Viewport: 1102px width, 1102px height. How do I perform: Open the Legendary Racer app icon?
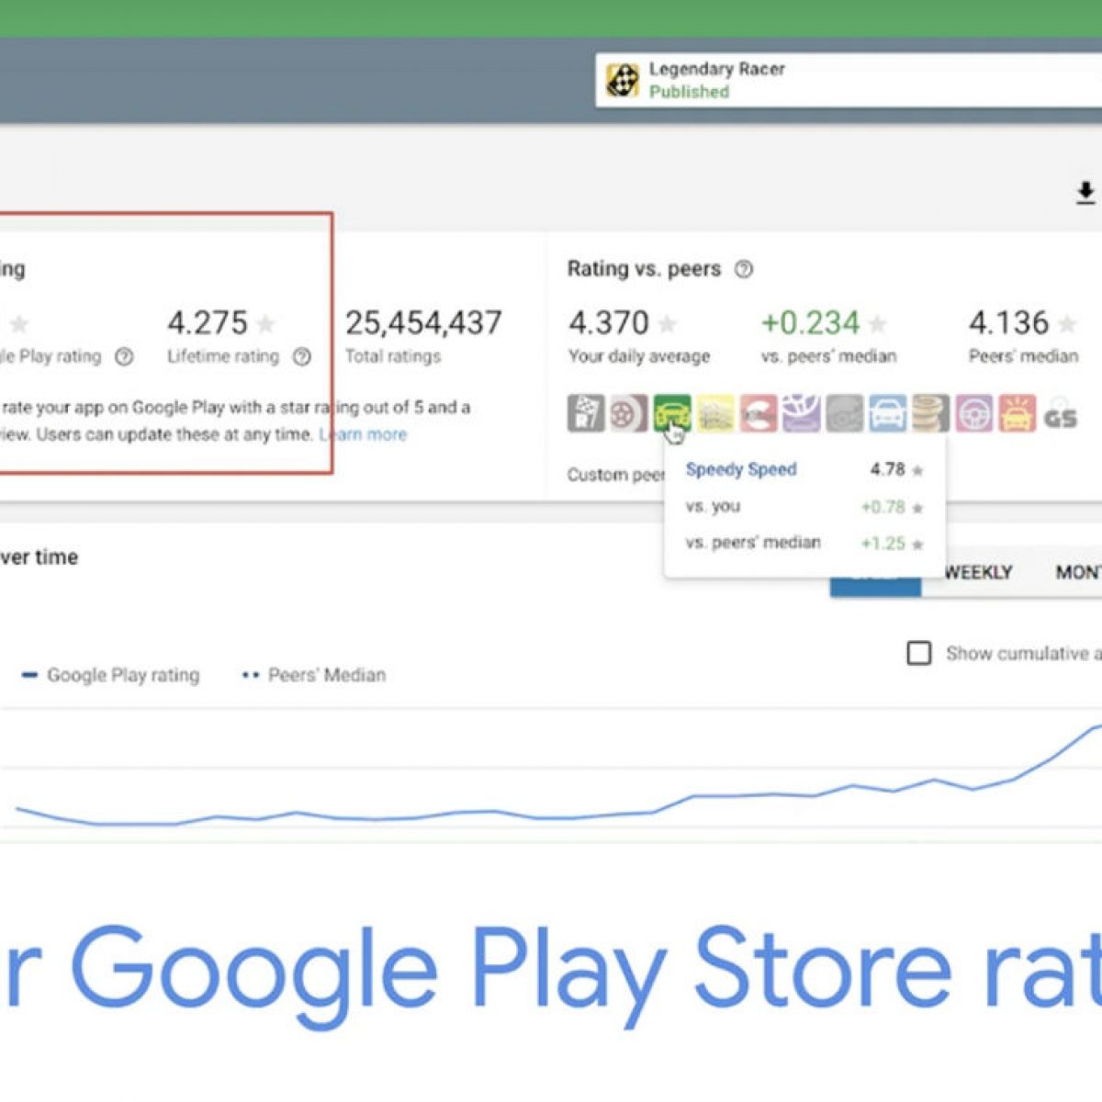click(x=623, y=80)
